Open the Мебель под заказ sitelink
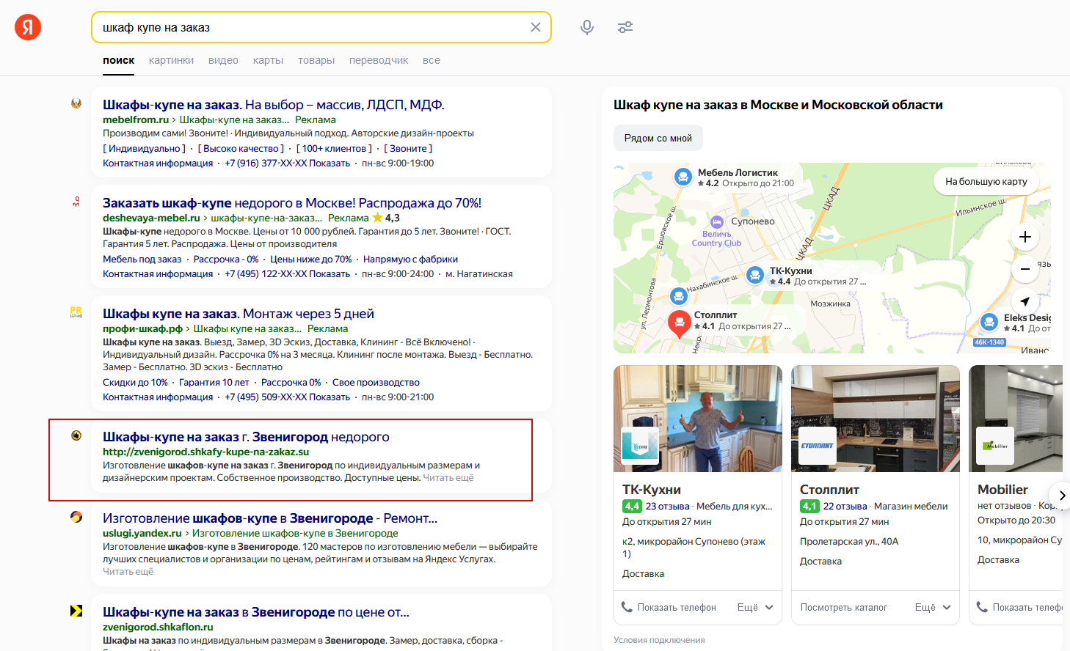This screenshot has height=651, width=1070. pos(142,259)
